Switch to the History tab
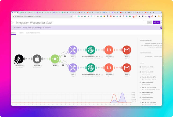173x117 pixels. pos(21,33)
